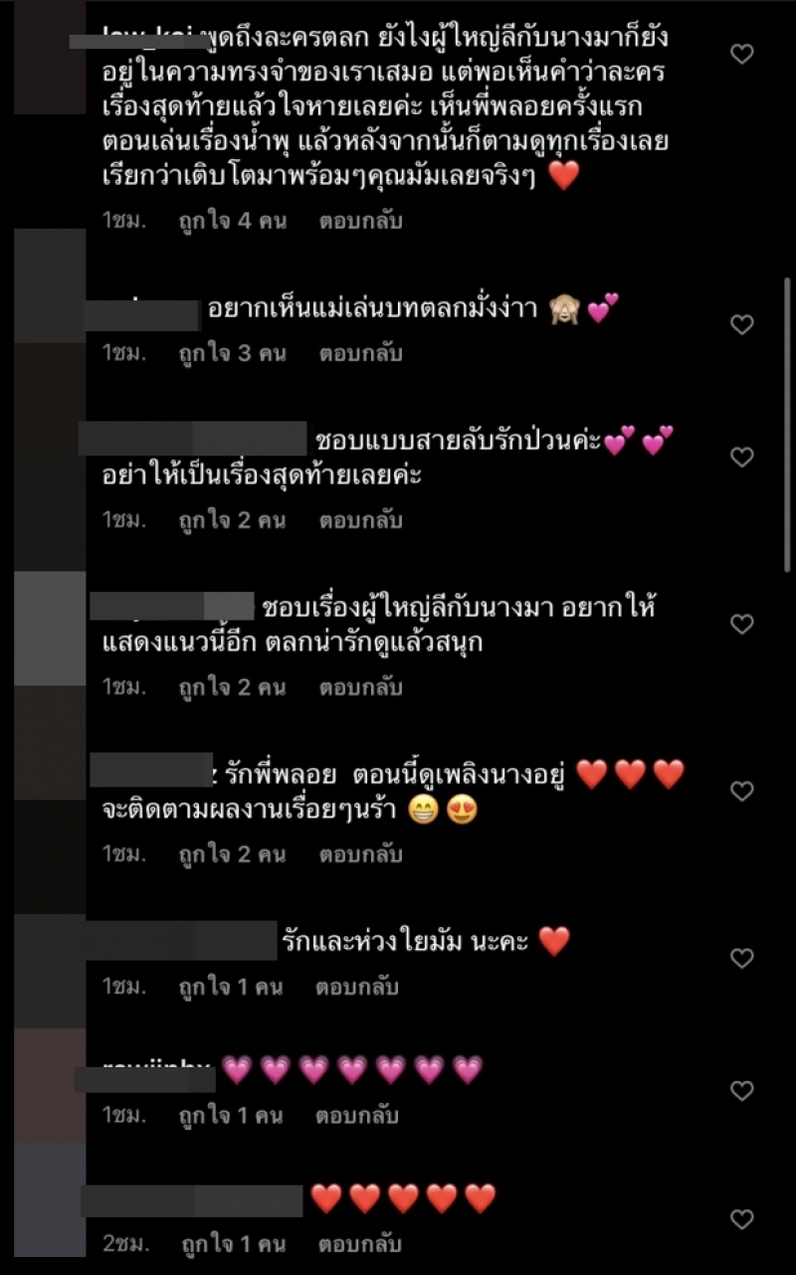Screen dimensions: 796x1275
Task: Heart the ชอบเรื่องผู้ใหญ่ลีกับนางมา comment
Action: click(x=742, y=624)
